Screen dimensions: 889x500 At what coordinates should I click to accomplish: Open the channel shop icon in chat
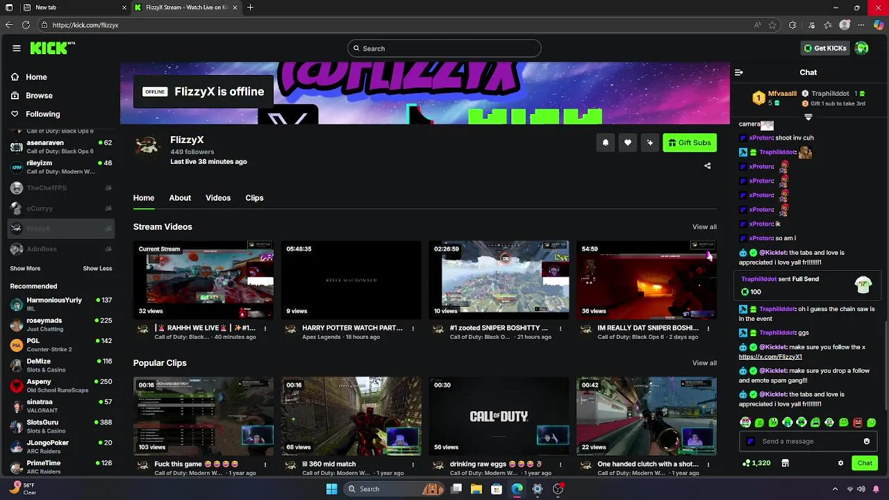point(786,463)
